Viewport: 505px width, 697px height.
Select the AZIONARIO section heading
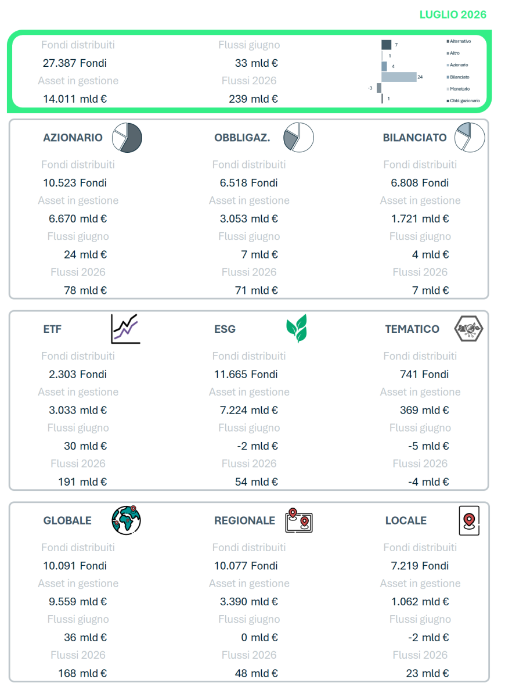[x=73, y=138]
